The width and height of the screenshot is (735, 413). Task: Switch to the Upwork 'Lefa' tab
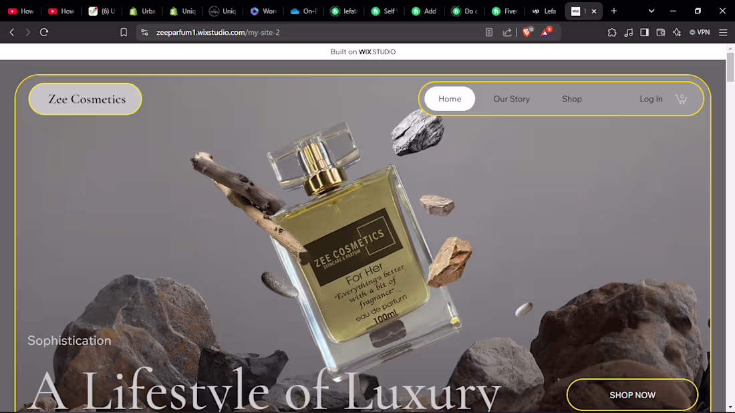pos(544,11)
